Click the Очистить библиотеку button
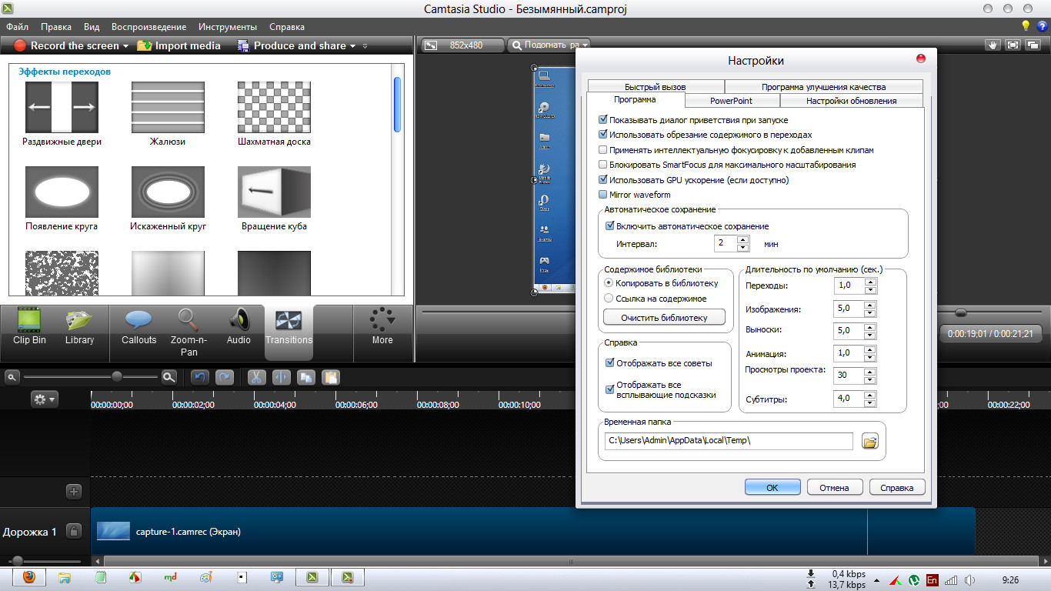Image resolution: width=1051 pixels, height=591 pixels. point(664,317)
